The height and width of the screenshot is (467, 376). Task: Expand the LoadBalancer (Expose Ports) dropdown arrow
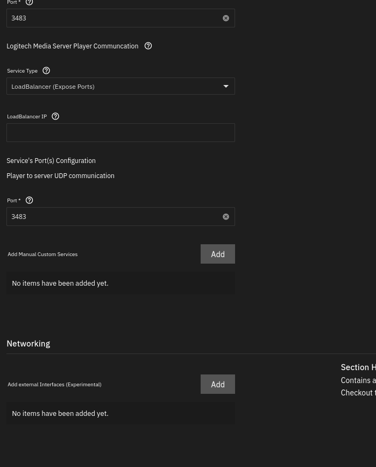pos(226,87)
